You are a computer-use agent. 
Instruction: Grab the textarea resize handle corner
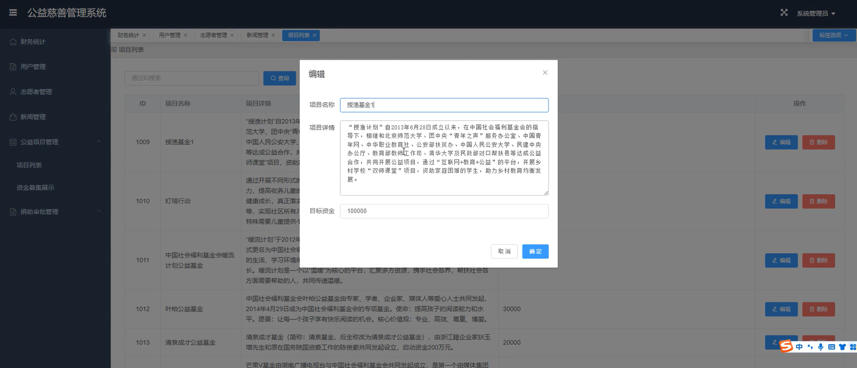coord(546,192)
